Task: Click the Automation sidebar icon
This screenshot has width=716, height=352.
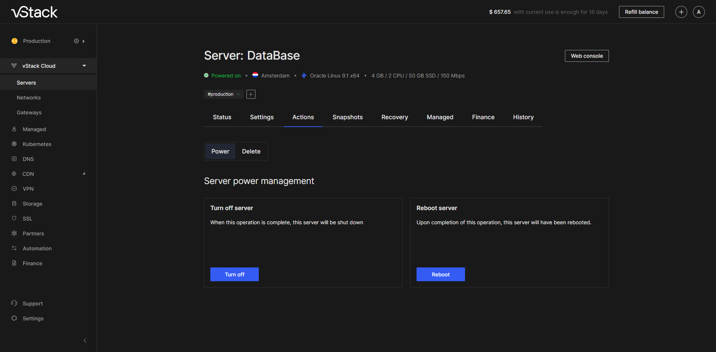Action: [x=14, y=248]
